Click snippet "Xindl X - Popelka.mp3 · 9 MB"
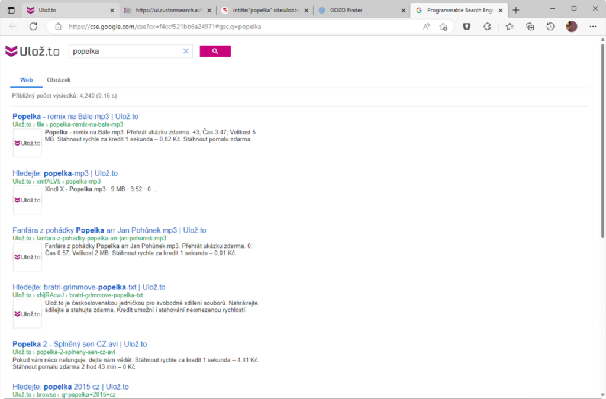This screenshot has height=399, width=606. click(101, 189)
